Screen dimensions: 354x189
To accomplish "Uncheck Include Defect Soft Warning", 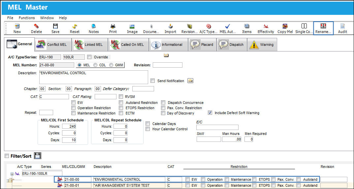I will coord(210,113).
